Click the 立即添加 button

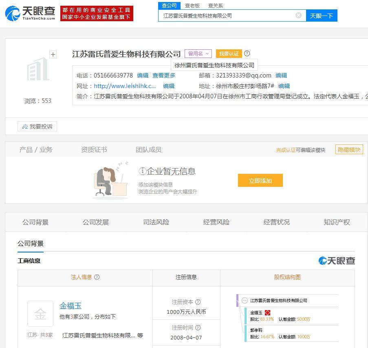260,180
